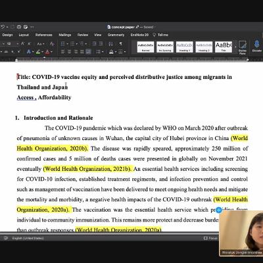Apply the Heading 2 style

[204, 47]
